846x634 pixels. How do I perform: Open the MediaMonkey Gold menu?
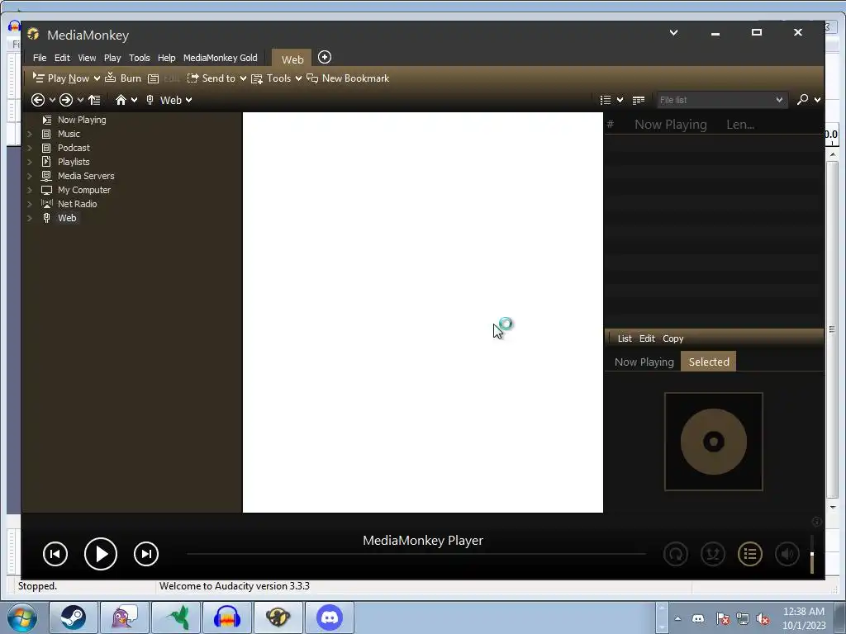(220, 58)
